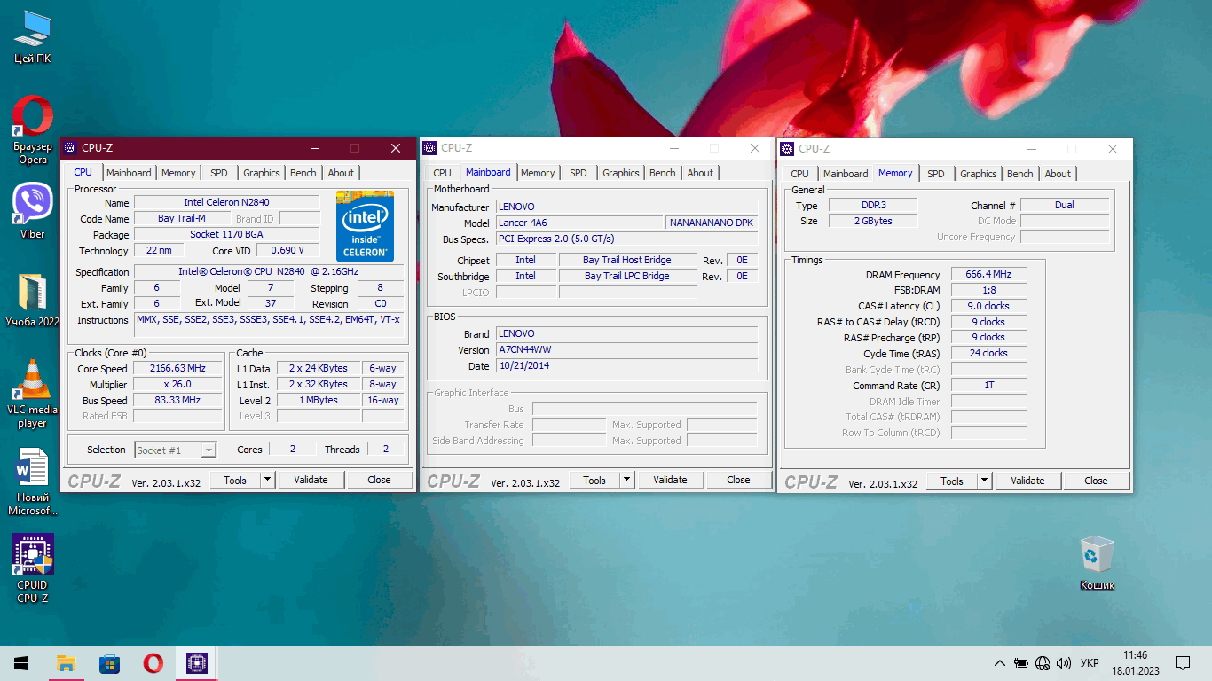Open Memory tab in middle CPU-Z window
1212x681 pixels.
coord(538,173)
